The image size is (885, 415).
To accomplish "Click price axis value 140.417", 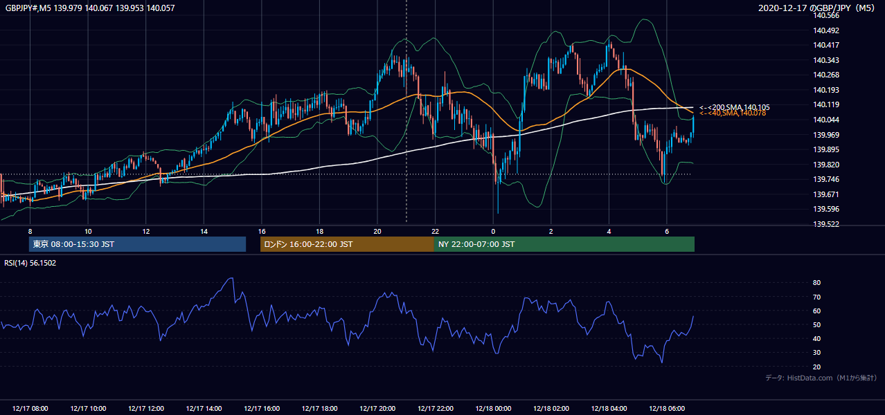I will pos(826,45).
